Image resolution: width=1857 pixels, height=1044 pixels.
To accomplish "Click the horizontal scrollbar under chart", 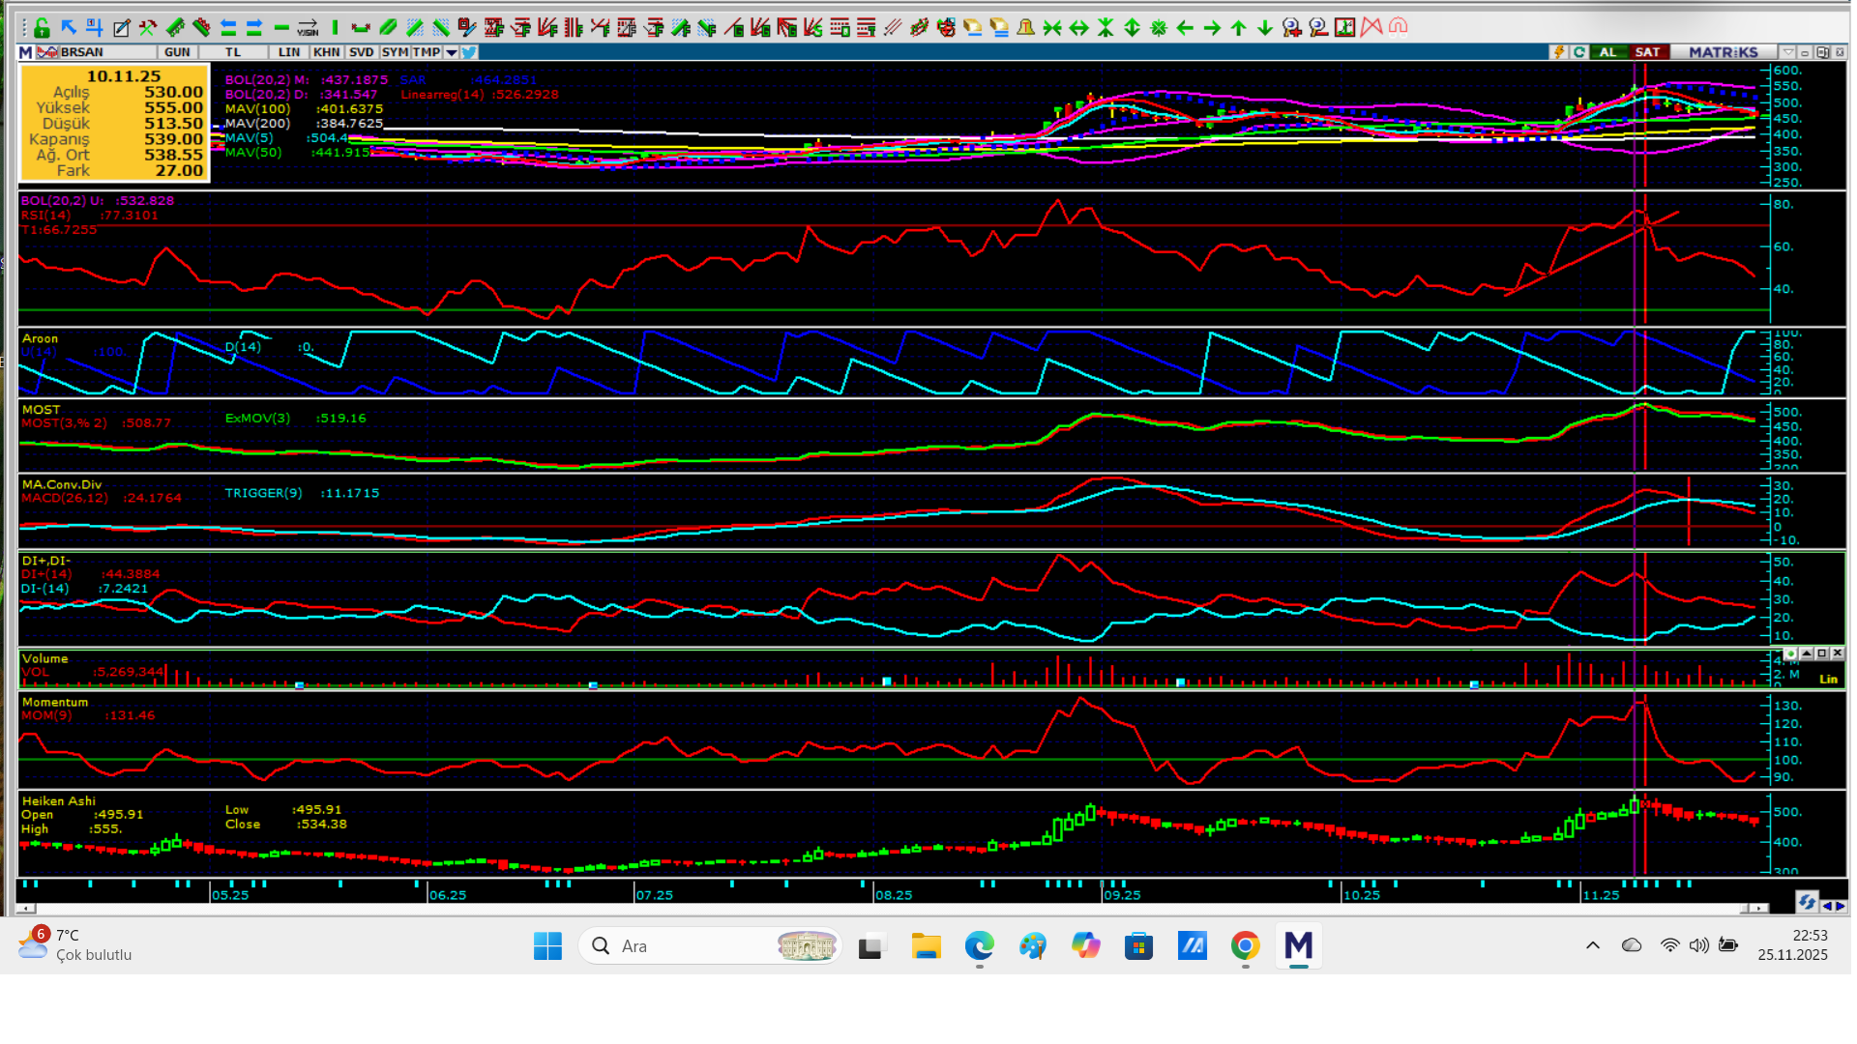I will tap(870, 908).
